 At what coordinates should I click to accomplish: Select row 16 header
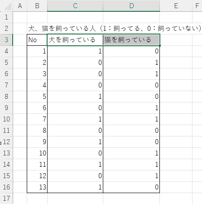(x=6, y=187)
